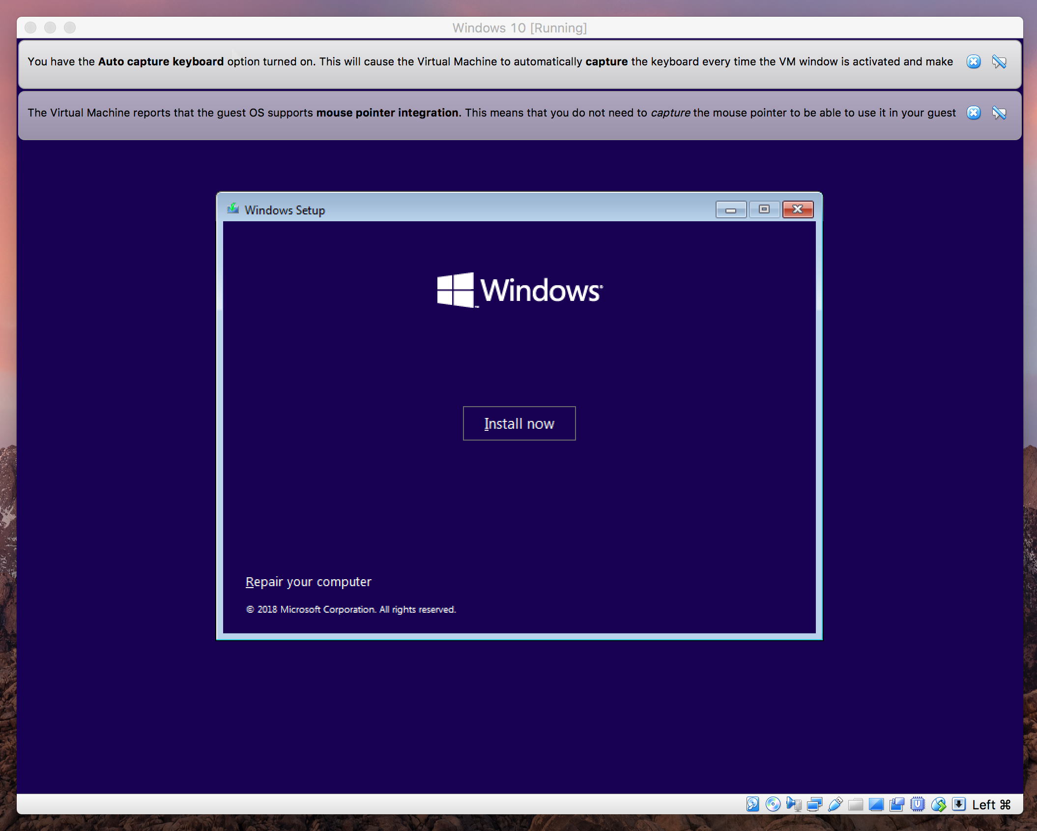Dismiss the mouse pointer integration notification
The image size is (1037, 831).
point(974,113)
